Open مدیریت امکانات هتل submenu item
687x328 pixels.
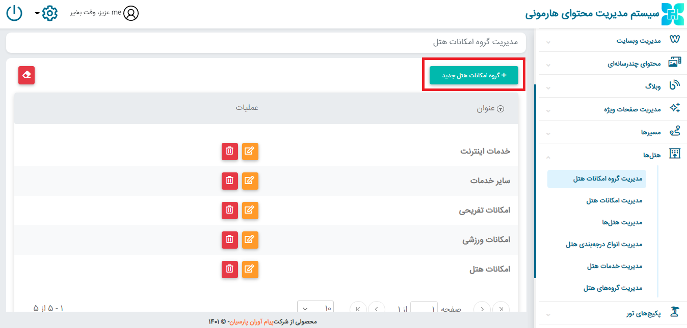pos(614,200)
